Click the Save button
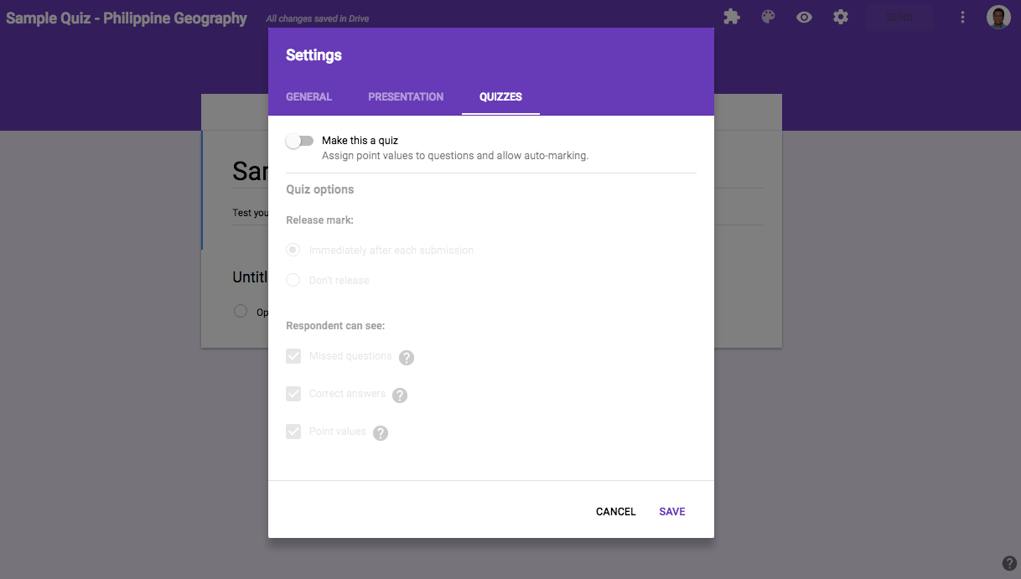Viewport: 1021px width, 579px height. 672,512
